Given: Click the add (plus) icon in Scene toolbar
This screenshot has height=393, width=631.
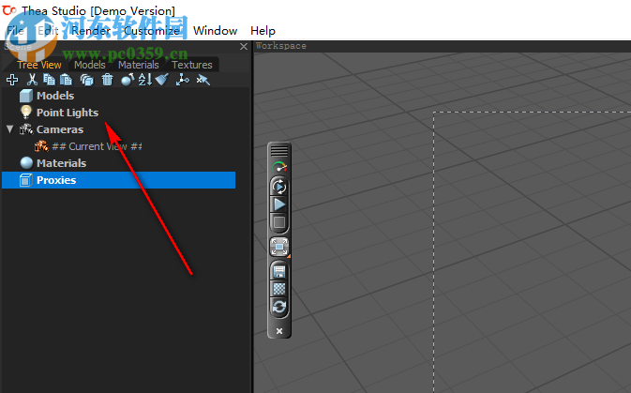Looking at the screenshot, I should click(12, 80).
